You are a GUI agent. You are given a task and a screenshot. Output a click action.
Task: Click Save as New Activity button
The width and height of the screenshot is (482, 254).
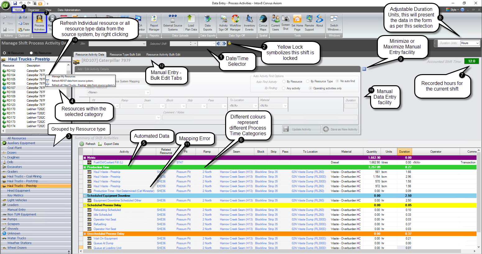[x=341, y=129]
